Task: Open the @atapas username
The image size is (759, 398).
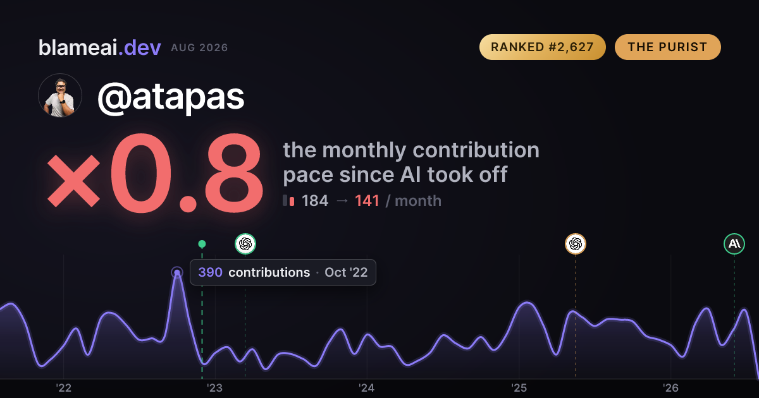Action: (171, 97)
